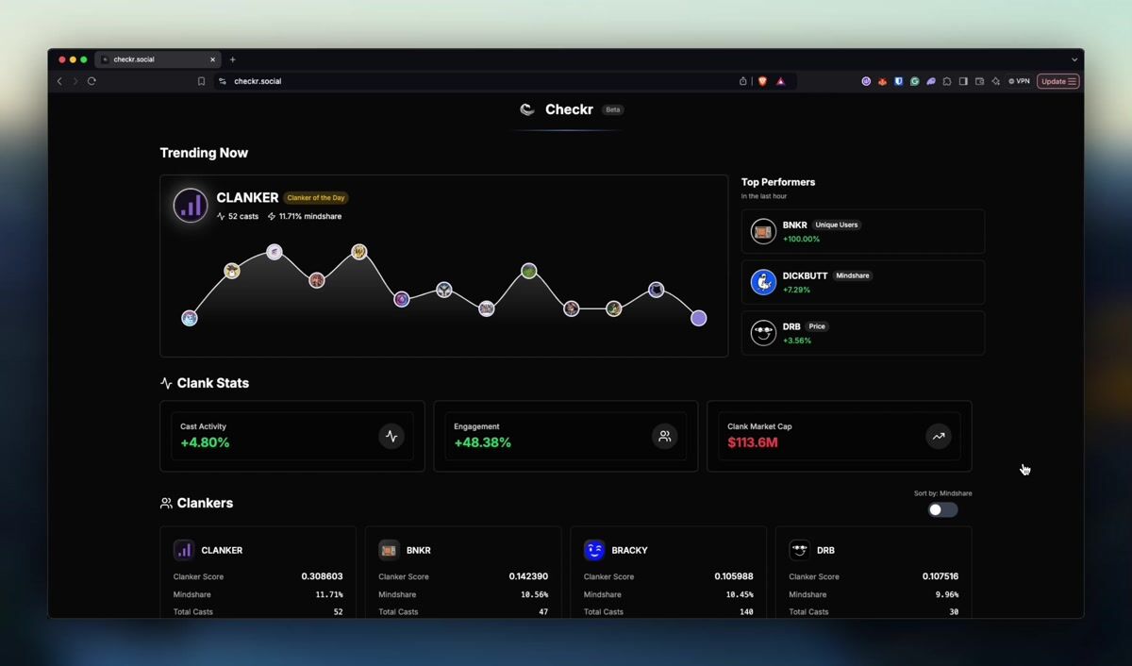Click the Clank Market Cap trend icon
This screenshot has width=1132, height=666.
point(938,436)
